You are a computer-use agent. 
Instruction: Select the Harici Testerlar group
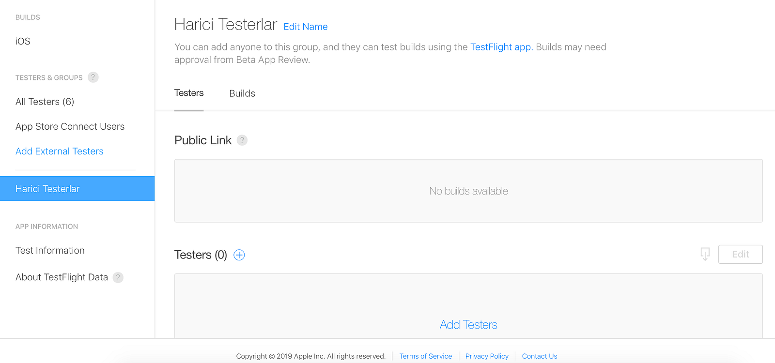pyautogui.click(x=77, y=189)
